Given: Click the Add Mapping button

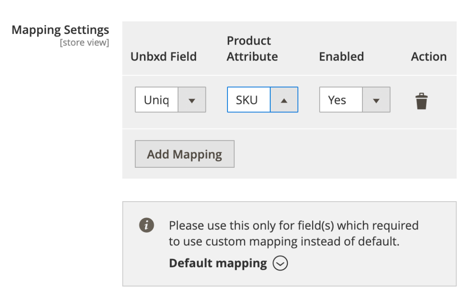Looking at the screenshot, I should [x=184, y=154].
